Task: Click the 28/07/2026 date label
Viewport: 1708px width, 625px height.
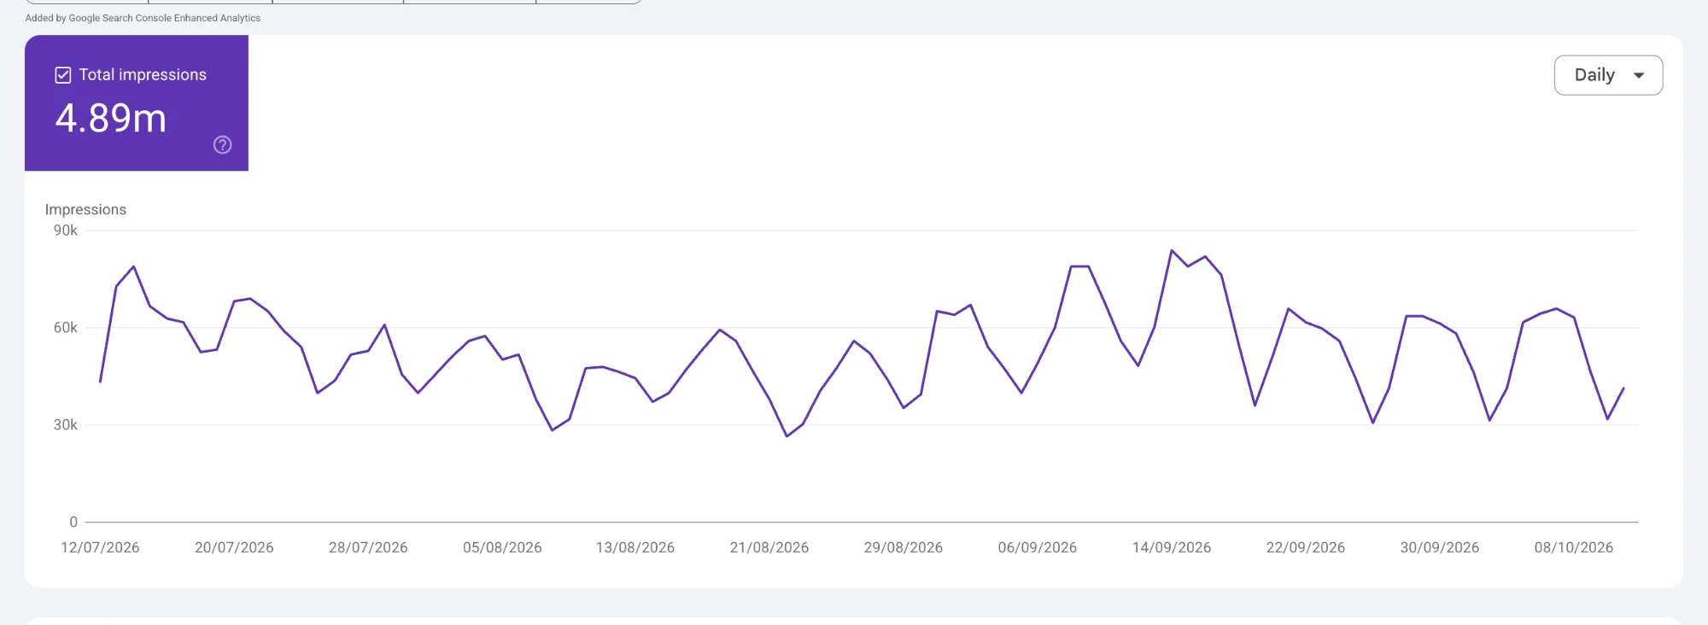Action: tap(368, 547)
